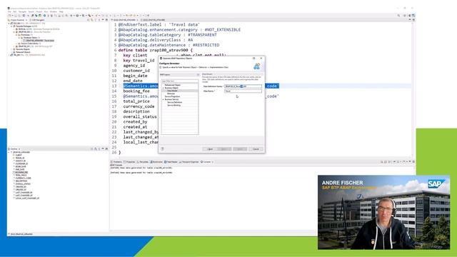Expand the Favorite Packages node in Project Explorer
This screenshot has height=257, width=457.
click(x=12, y=26)
